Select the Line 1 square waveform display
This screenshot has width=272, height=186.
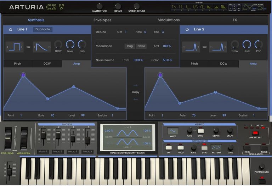tap(15, 47)
